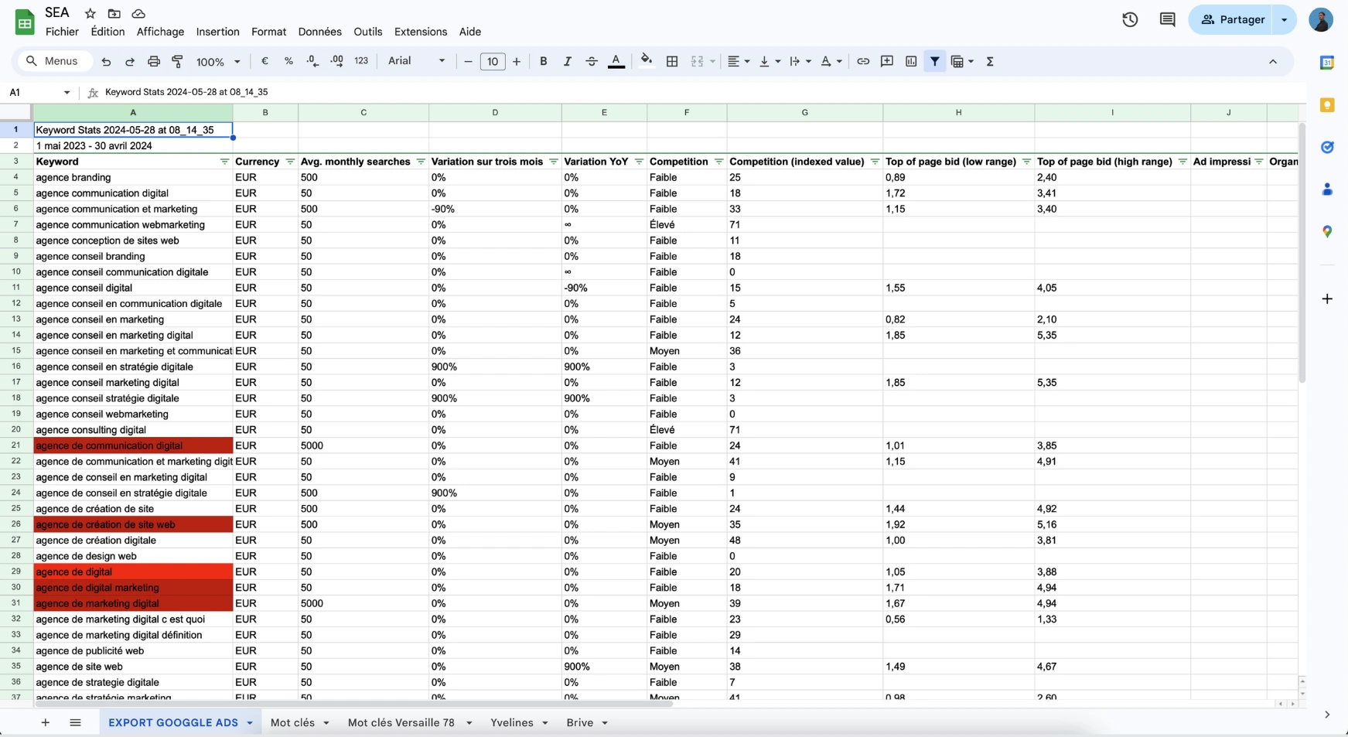Screen dimensions: 1348x737
Task: Toggle bold formatting
Action: click(x=544, y=61)
